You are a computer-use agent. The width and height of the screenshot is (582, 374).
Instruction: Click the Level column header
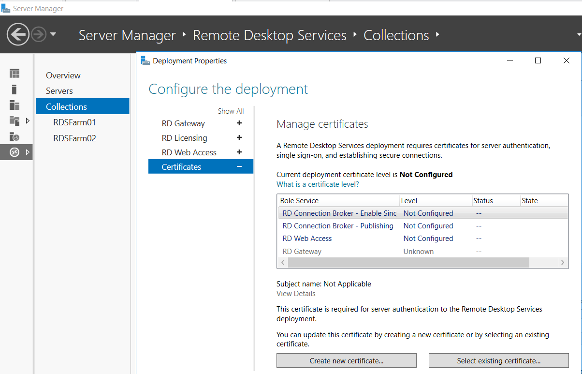coord(435,200)
